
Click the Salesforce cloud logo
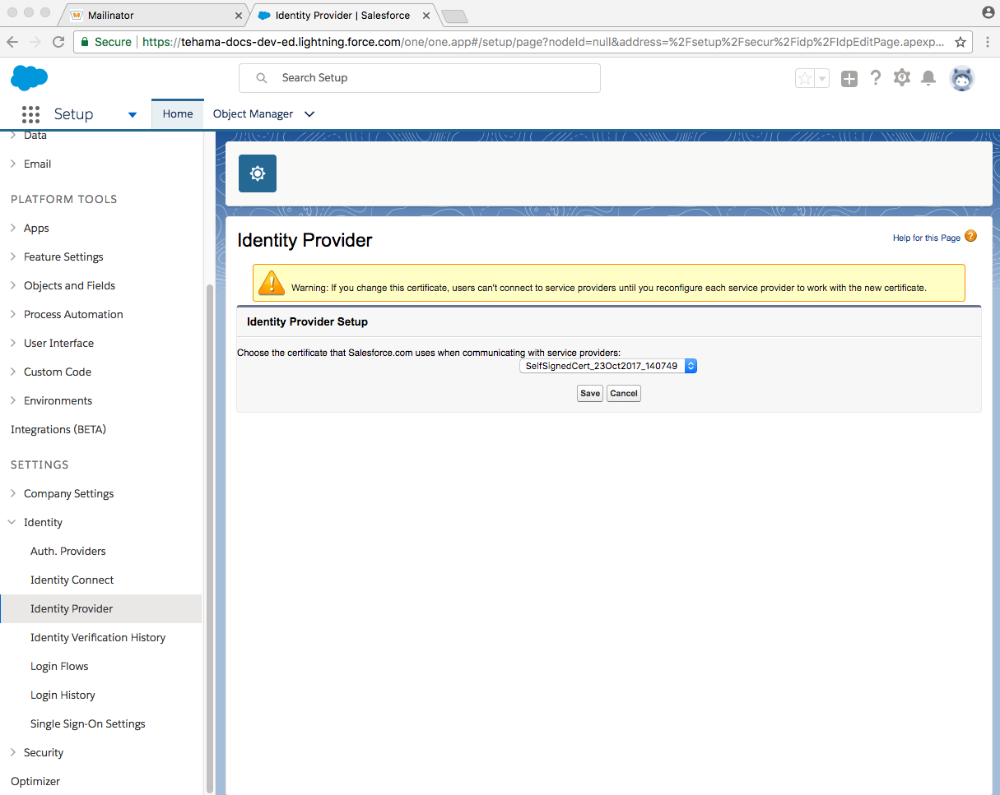click(x=30, y=78)
